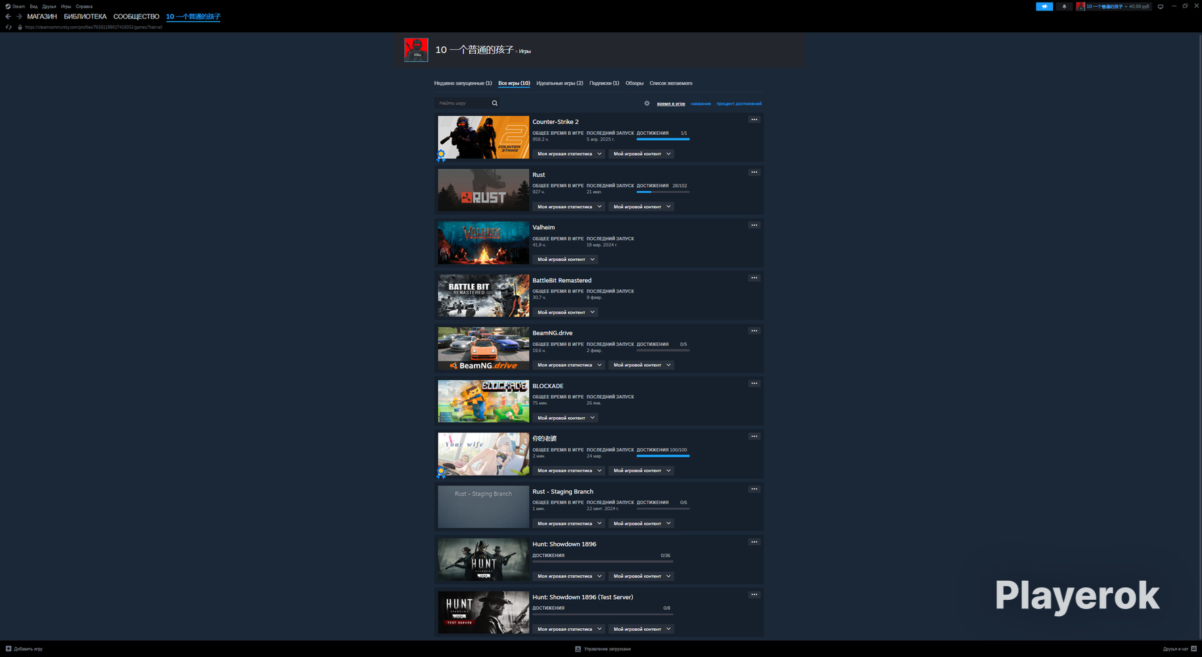Click the Управление загрузками download icon

click(x=578, y=648)
